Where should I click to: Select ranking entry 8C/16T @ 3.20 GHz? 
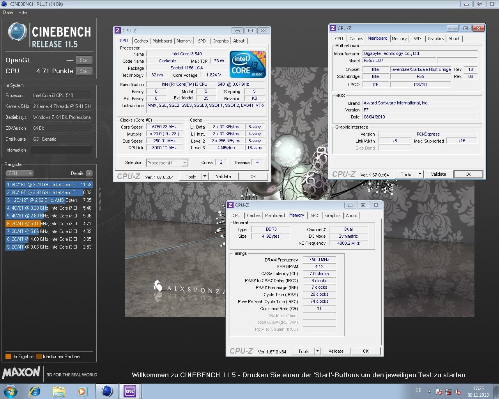click(x=49, y=185)
